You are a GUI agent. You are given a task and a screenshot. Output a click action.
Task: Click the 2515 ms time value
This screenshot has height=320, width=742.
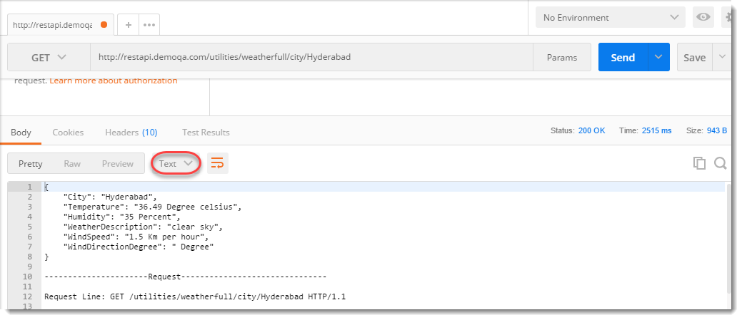[657, 130]
